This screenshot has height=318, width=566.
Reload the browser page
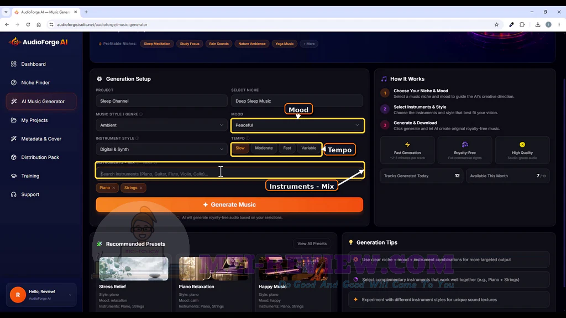[x=28, y=24]
